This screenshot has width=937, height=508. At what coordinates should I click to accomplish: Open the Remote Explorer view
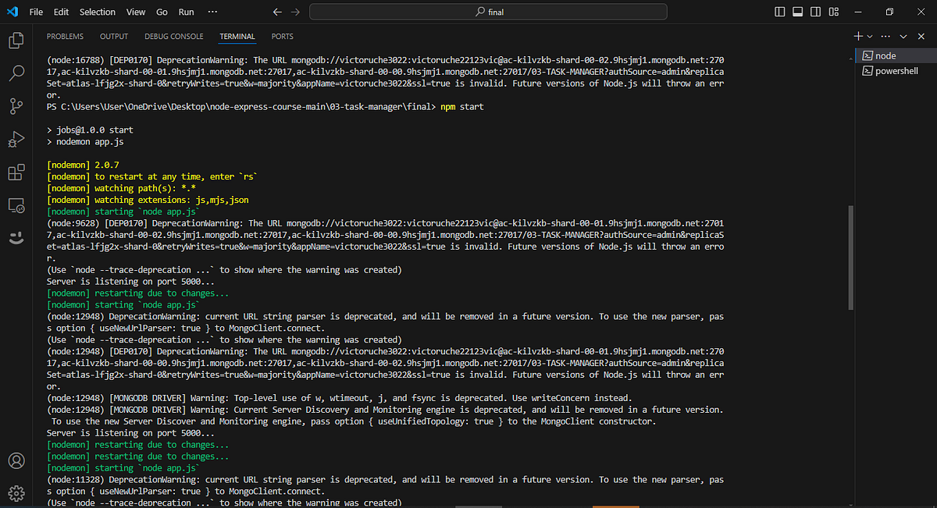point(16,204)
